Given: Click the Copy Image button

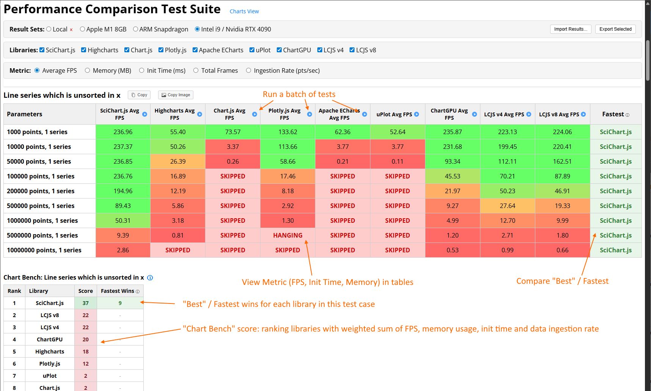Looking at the screenshot, I should (176, 95).
